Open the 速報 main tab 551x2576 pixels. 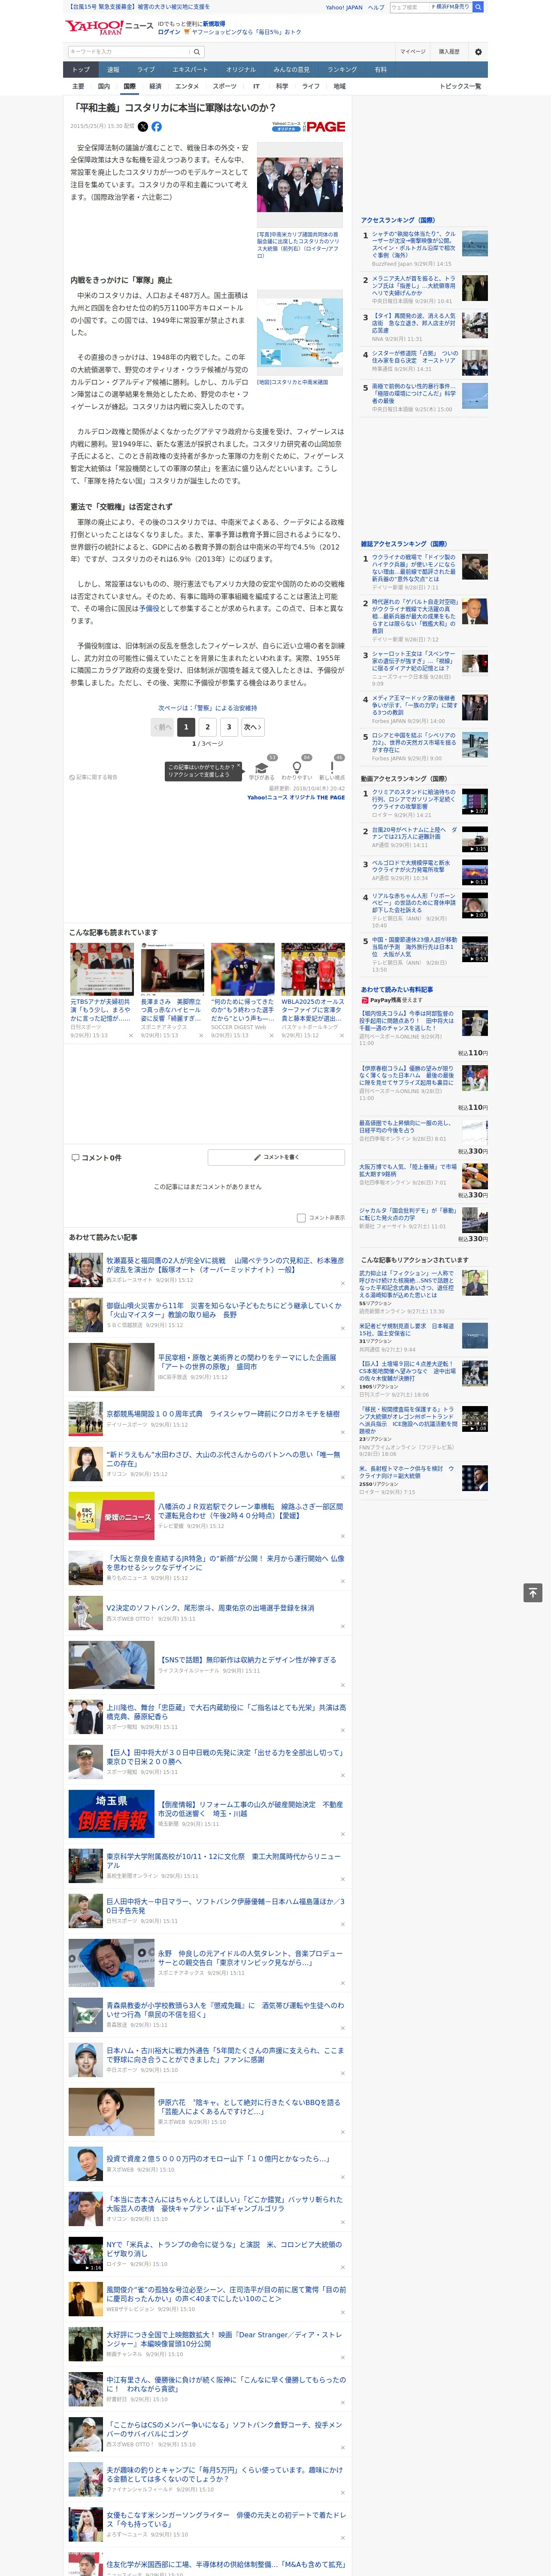[x=113, y=70]
